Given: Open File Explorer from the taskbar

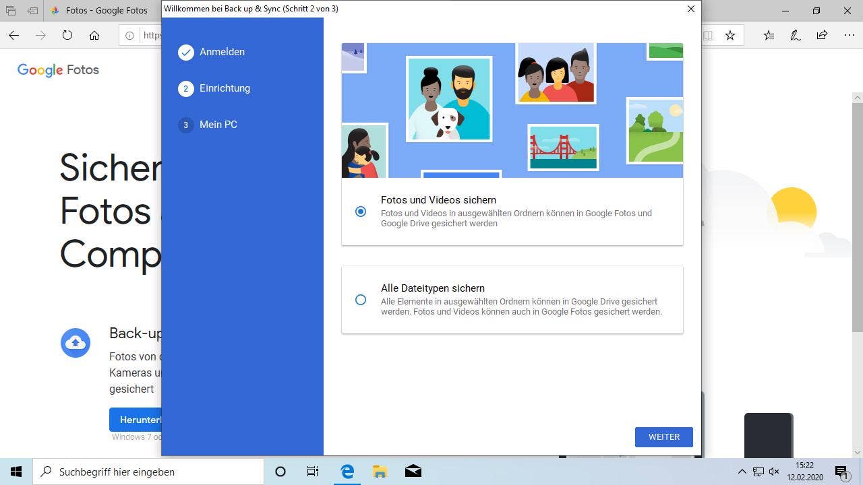Looking at the screenshot, I should (x=380, y=472).
